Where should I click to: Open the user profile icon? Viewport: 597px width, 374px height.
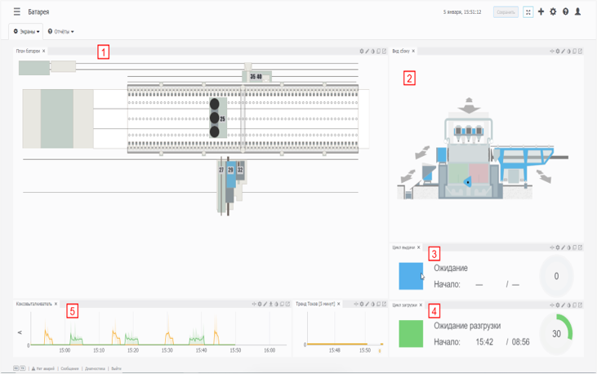click(x=578, y=12)
